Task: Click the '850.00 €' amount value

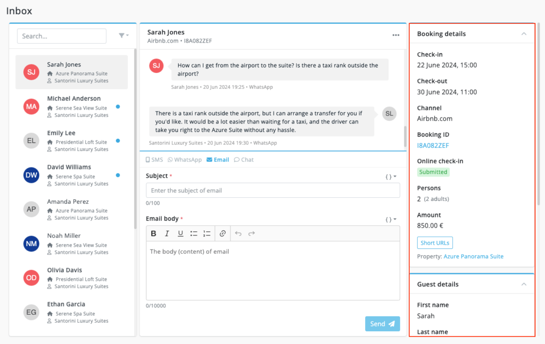Action: click(x=430, y=225)
